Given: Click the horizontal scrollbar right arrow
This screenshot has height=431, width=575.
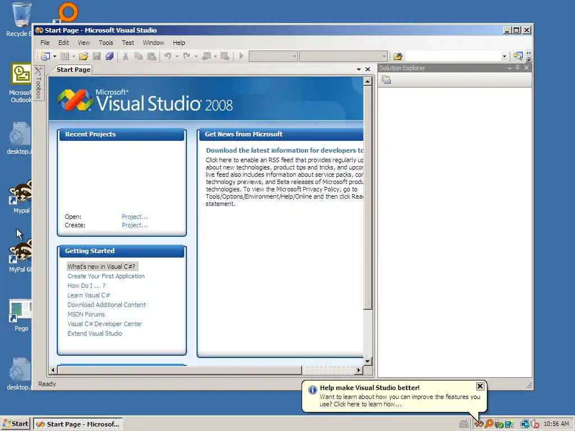Looking at the screenshot, I should 359,370.
